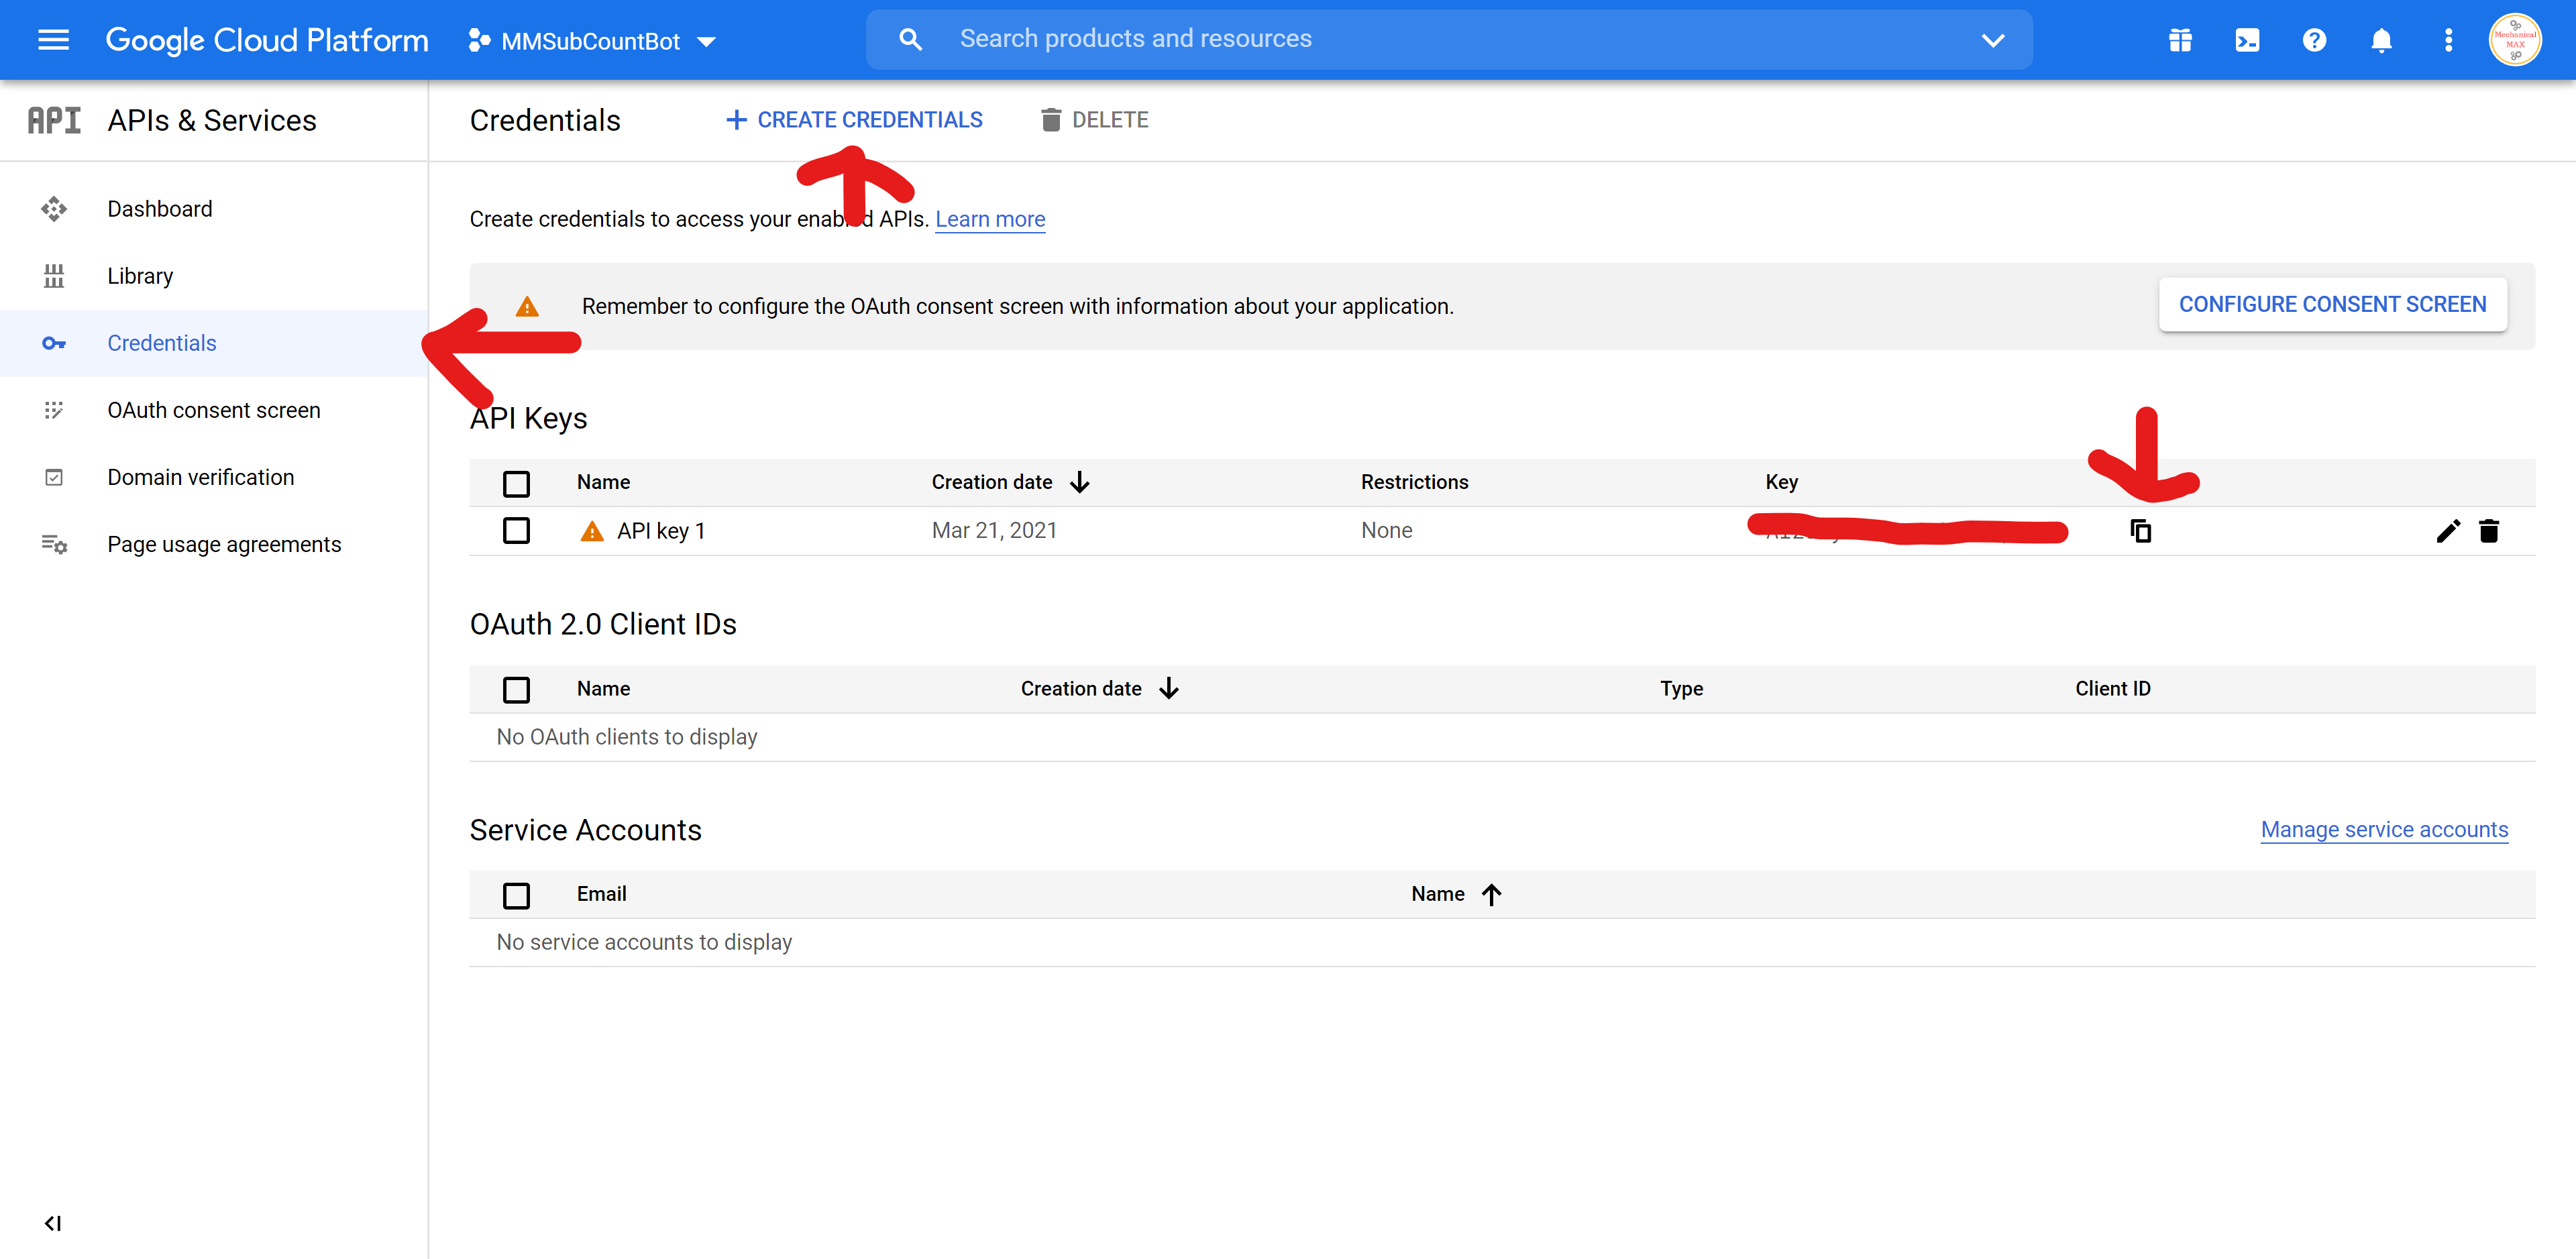Click the API key 1 warning icon
The width and height of the screenshot is (2576, 1259).
coord(592,531)
